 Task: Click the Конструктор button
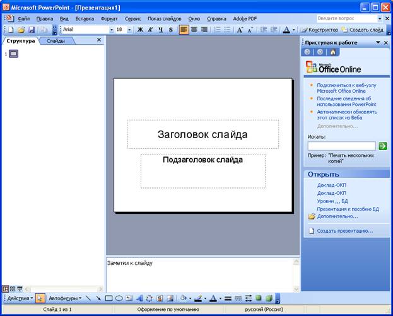pos(319,30)
